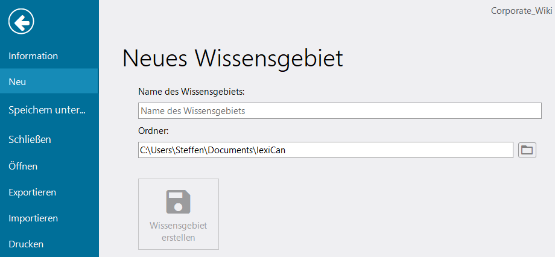Image resolution: width=555 pixels, height=257 pixels.
Task: Choose Speichern unter... in the sidebar
Action: click(x=47, y=110)
